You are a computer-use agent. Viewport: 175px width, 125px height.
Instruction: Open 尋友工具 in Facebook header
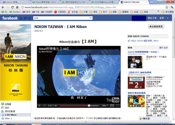point(152,18)
